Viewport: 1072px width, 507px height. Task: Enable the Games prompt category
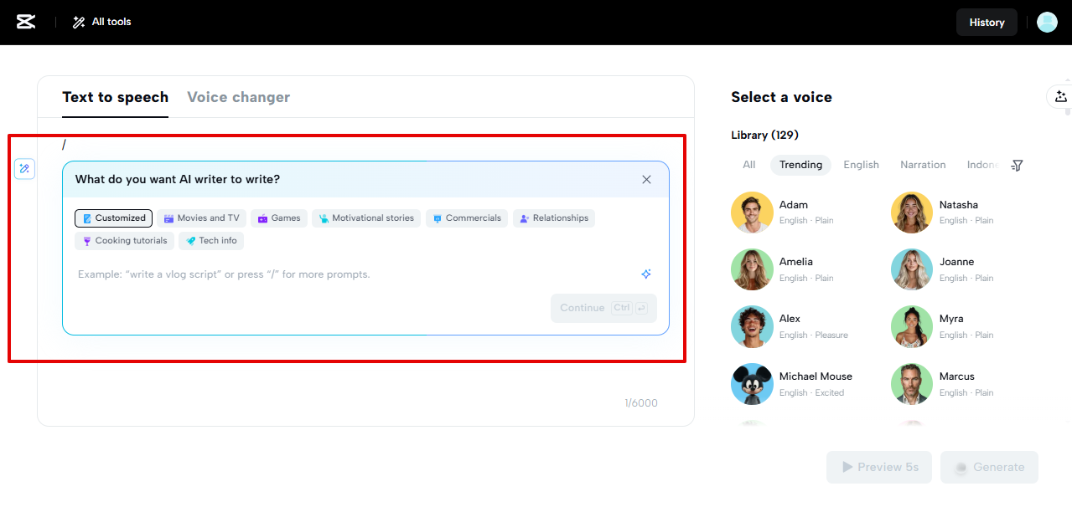278,218
